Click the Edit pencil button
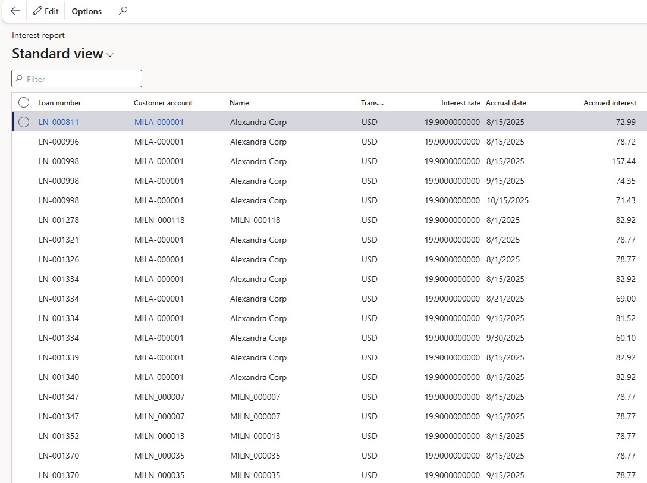 coord(46,11)
